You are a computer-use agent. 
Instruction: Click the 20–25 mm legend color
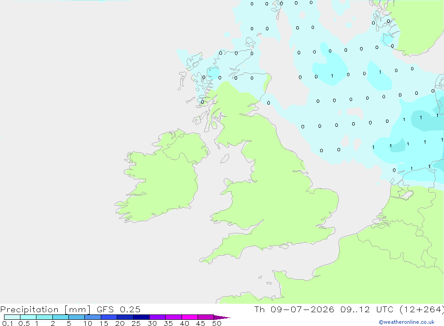click(x=125, y=317)
